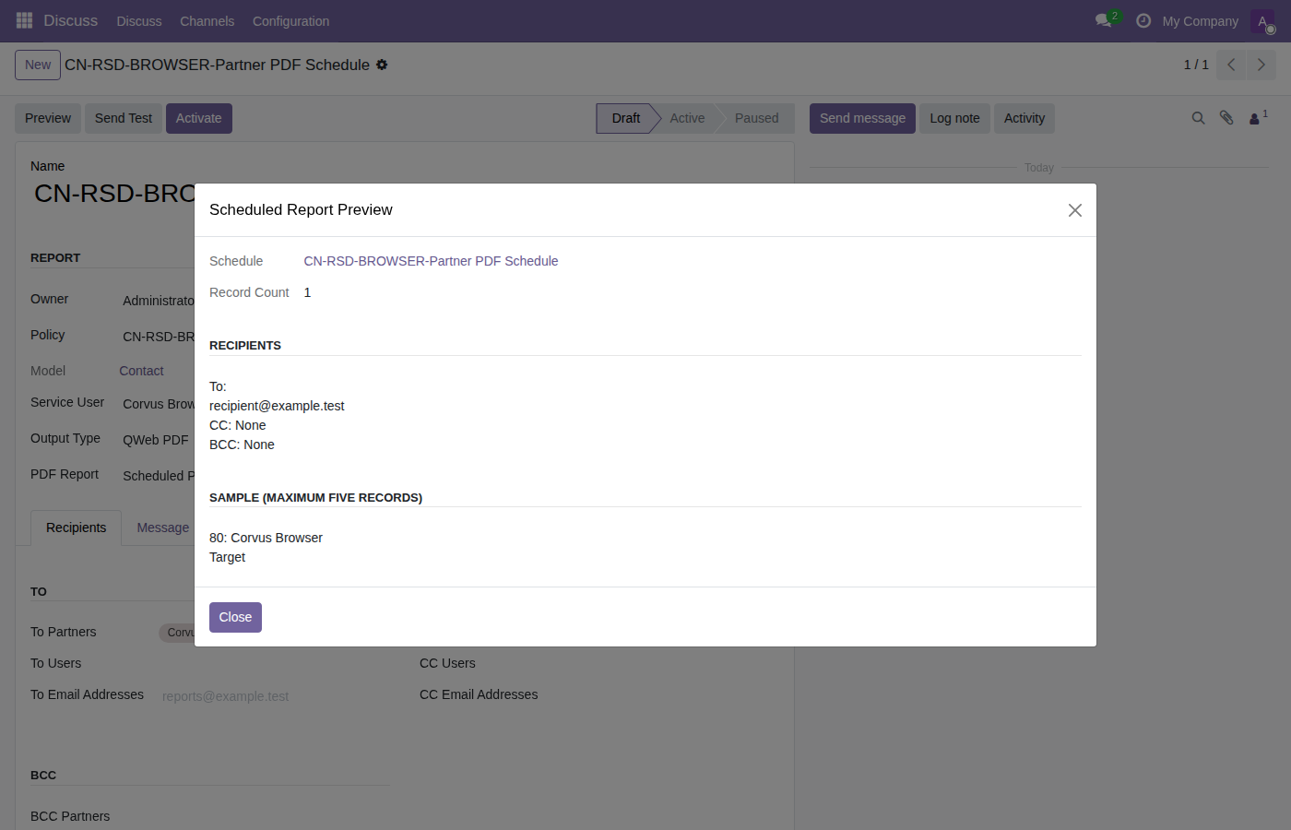The width and height of the screenshot is (1291, 830).
Task: Activate the schedule
Action: pos(199,118)
